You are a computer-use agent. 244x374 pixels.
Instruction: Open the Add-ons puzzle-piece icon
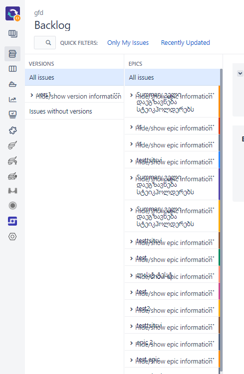point(12,130)
